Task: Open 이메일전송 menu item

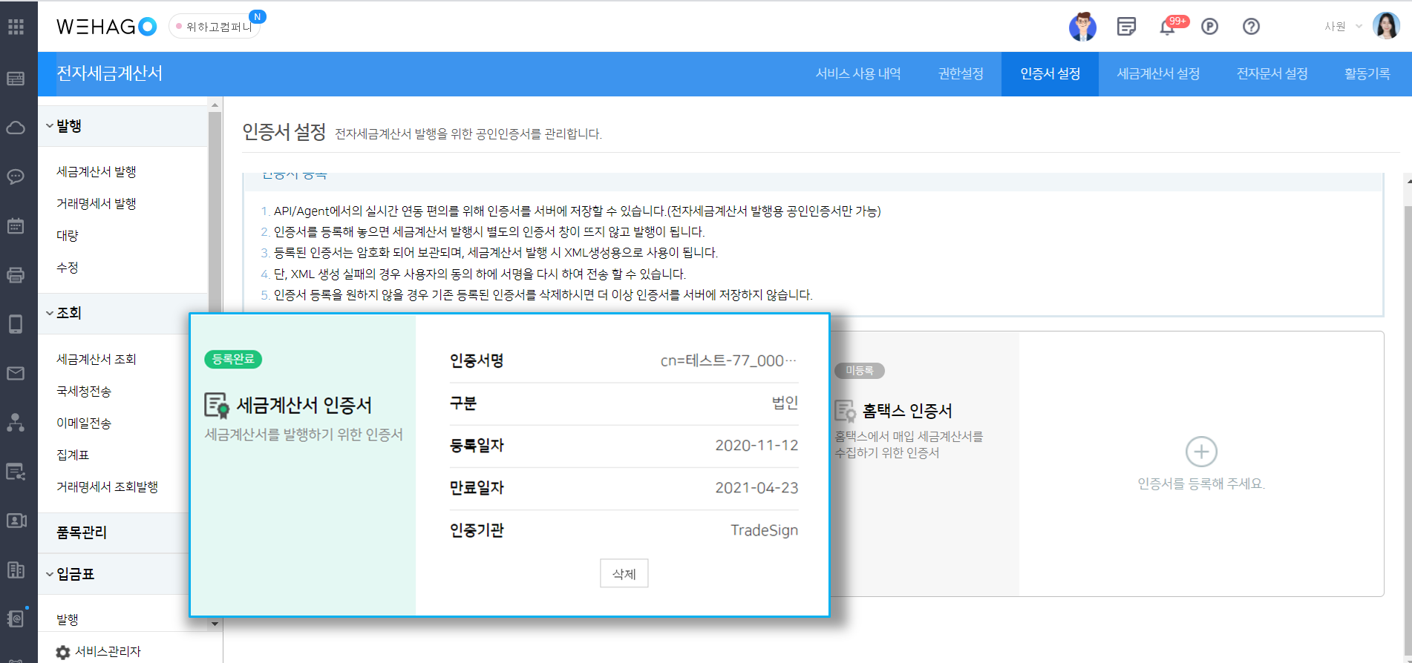Action: (83, 423)
